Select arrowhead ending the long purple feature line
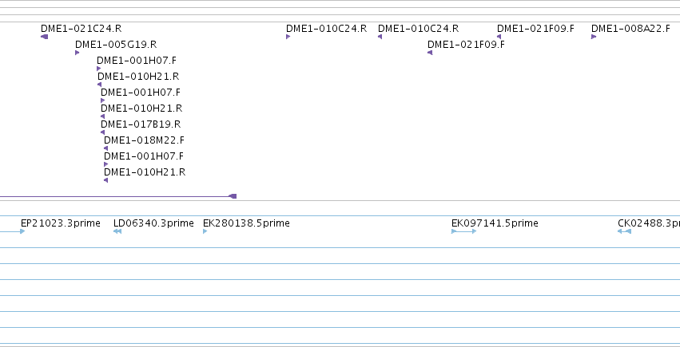 point(233,196)
